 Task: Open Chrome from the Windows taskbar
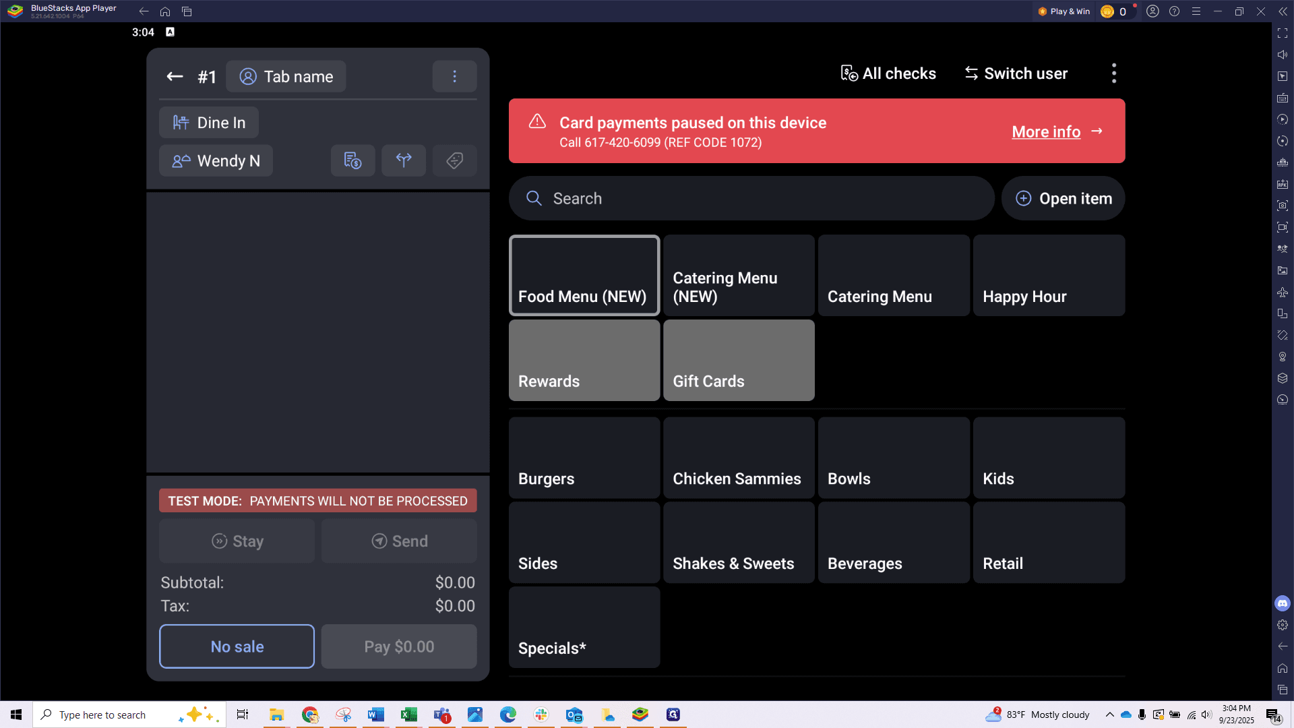tap(310, 715)
